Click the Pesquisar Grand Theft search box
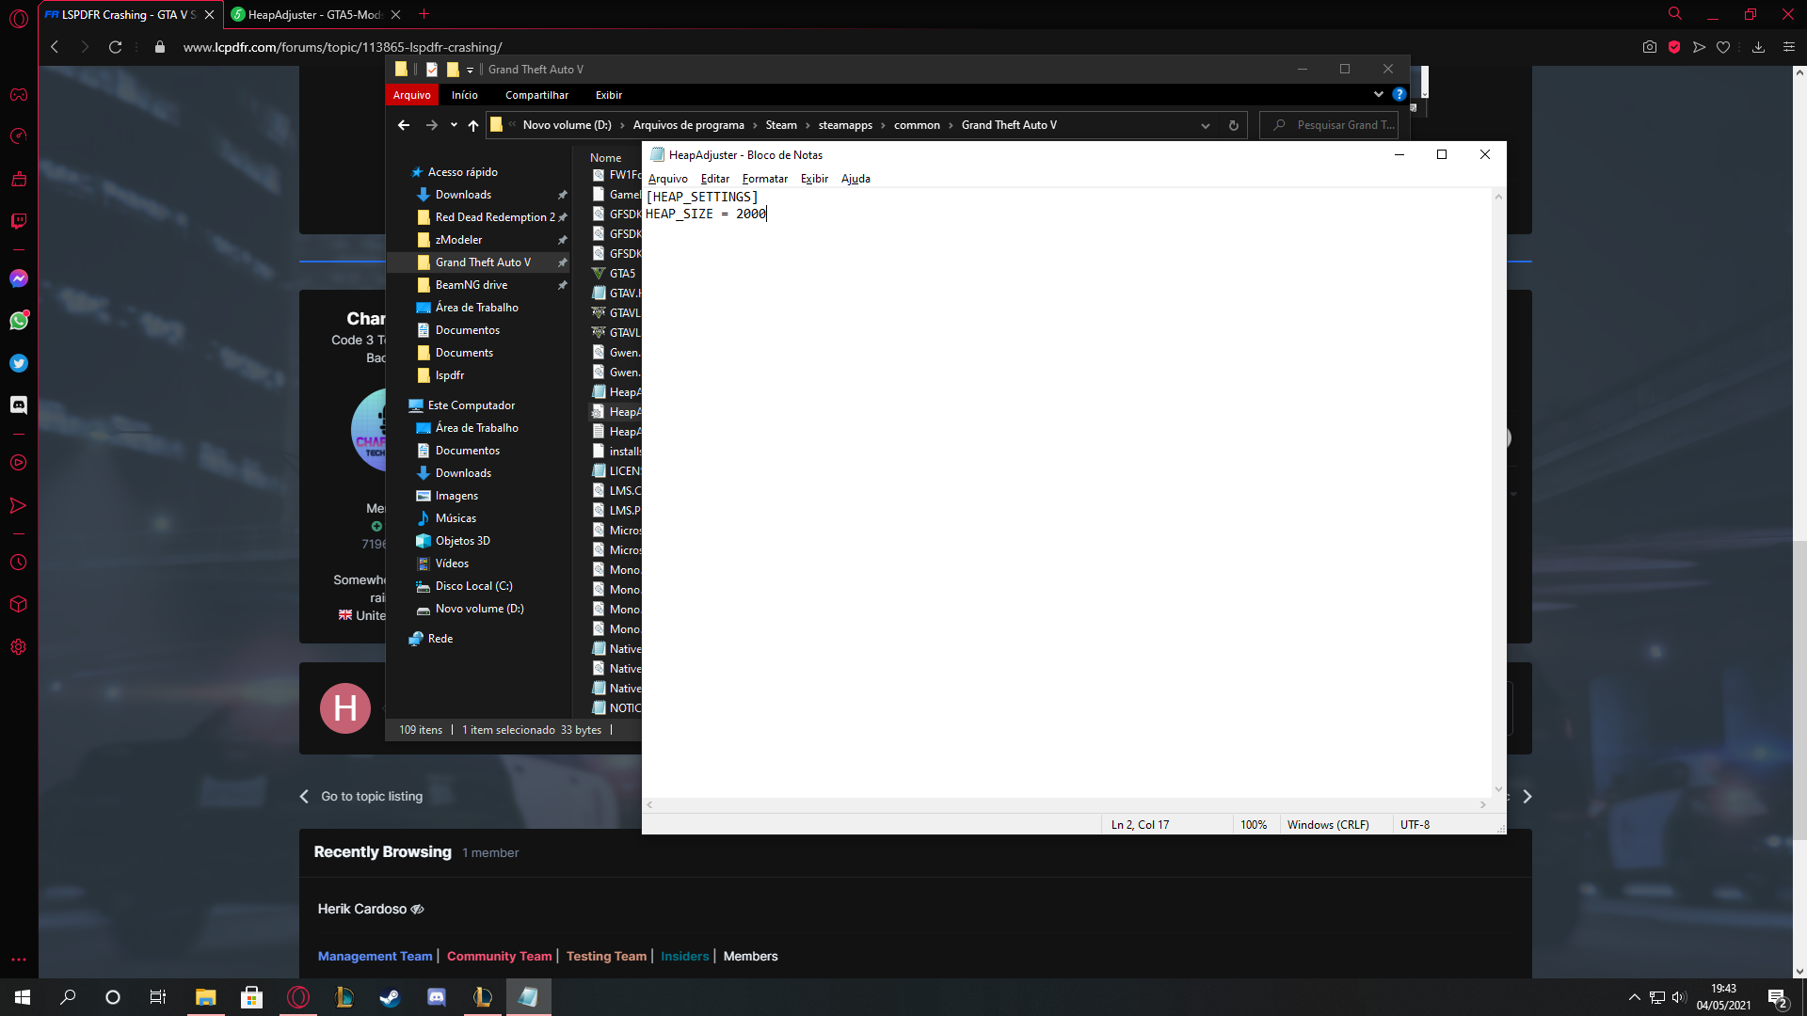The height and width of the screenshot is (1016, 1807). click(x=1336, y=125)
